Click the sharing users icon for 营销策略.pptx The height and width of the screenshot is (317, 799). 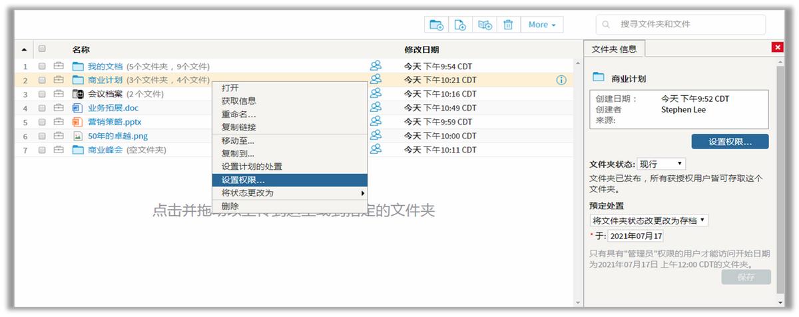coord(376,121)
